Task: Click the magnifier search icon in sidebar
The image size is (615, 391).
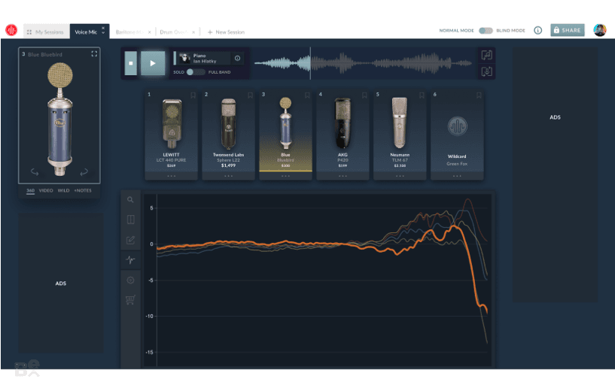Action: 130,200
